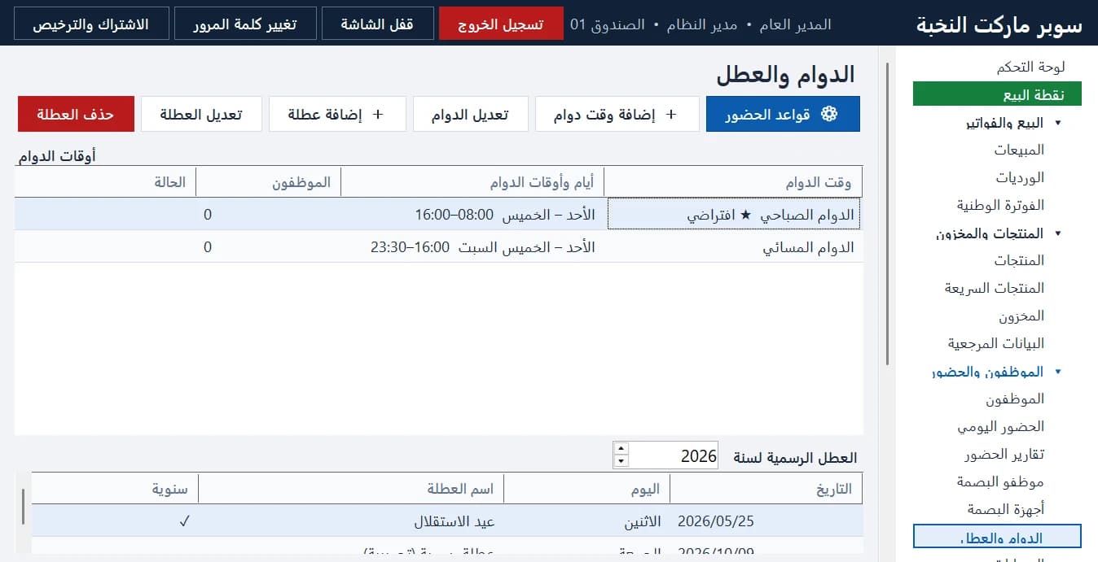
Task: Sort holidays by اليوم column
Action: tap(587, 489)
